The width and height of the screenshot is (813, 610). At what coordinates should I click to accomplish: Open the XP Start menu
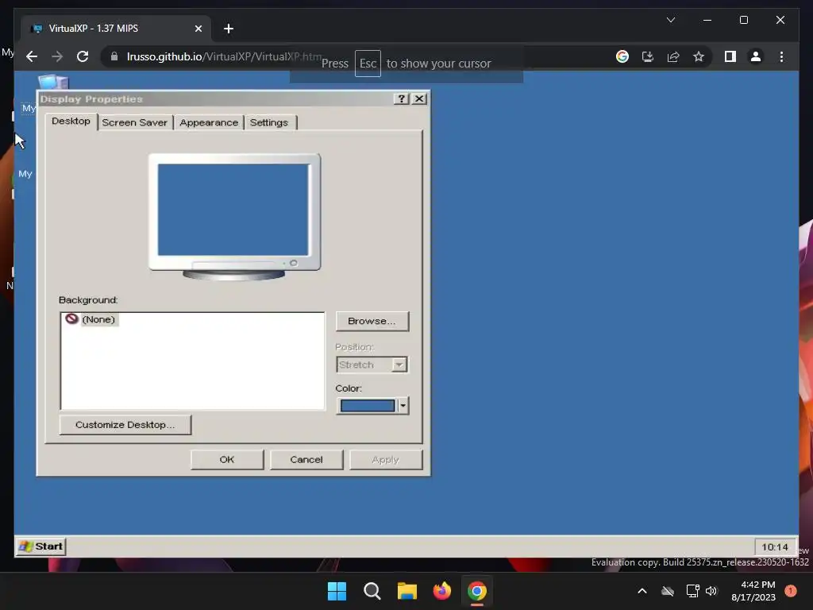[x=41, y=546]
